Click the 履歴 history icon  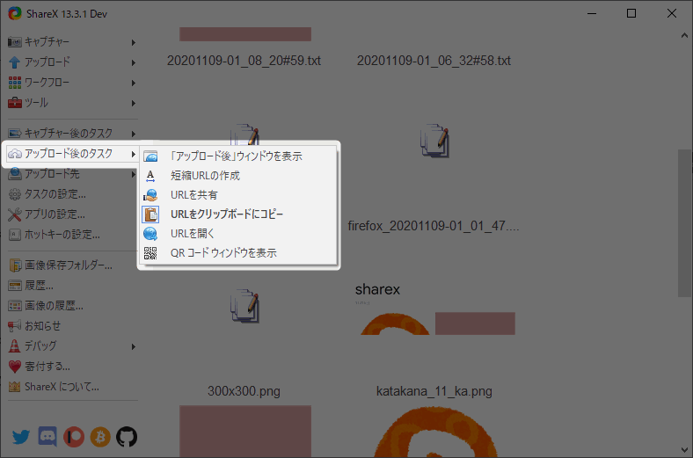coord(15,286)
